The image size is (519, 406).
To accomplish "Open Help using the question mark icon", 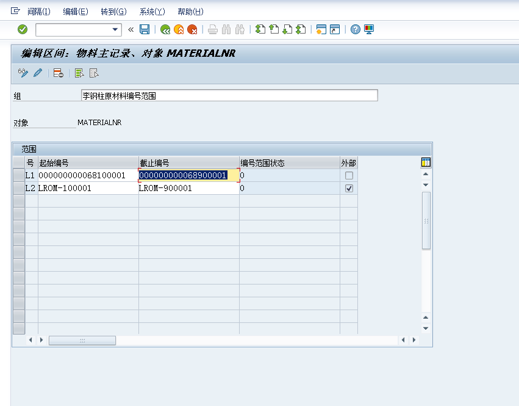I will (x=355, y=29).
